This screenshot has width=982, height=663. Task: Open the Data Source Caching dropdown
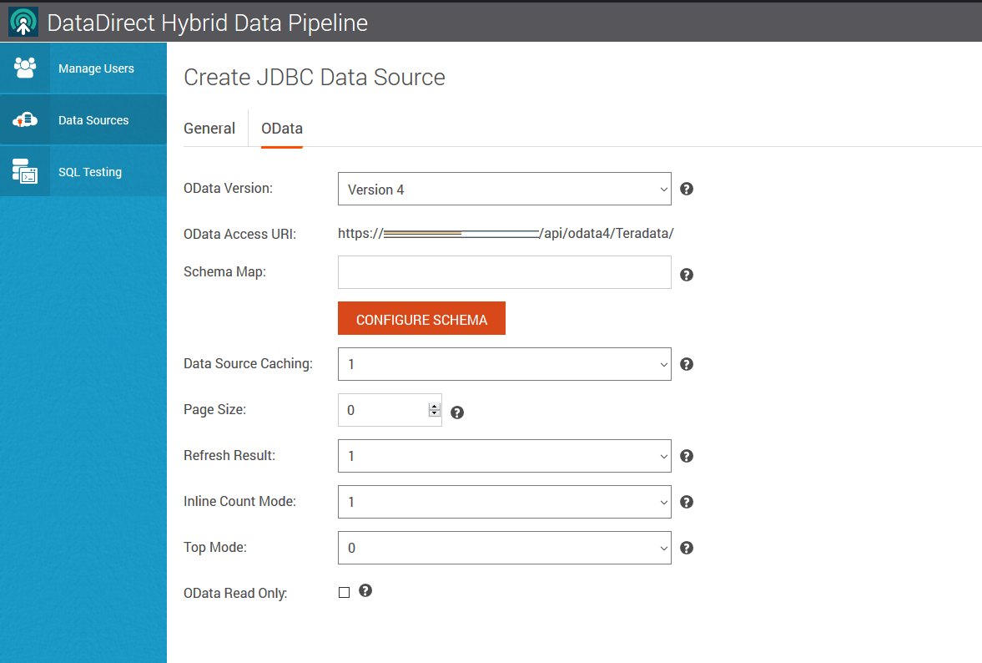pos(504,364)
